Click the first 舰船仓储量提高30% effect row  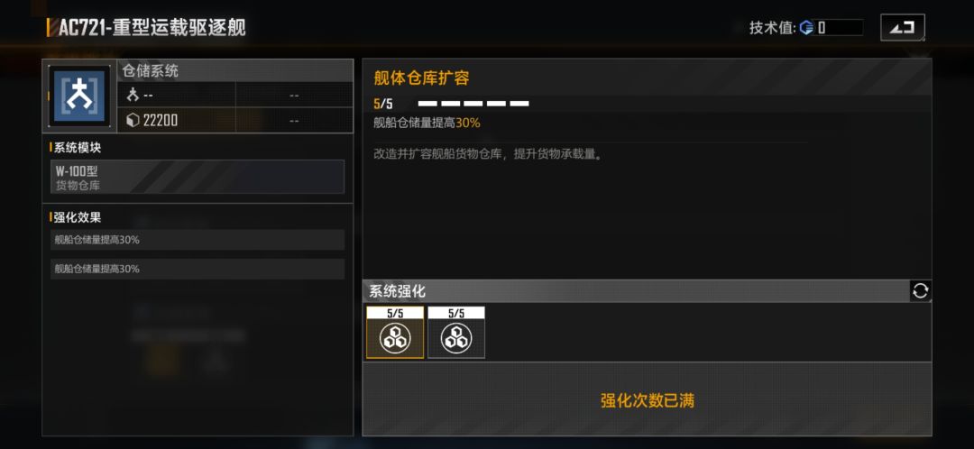(198, 240)
